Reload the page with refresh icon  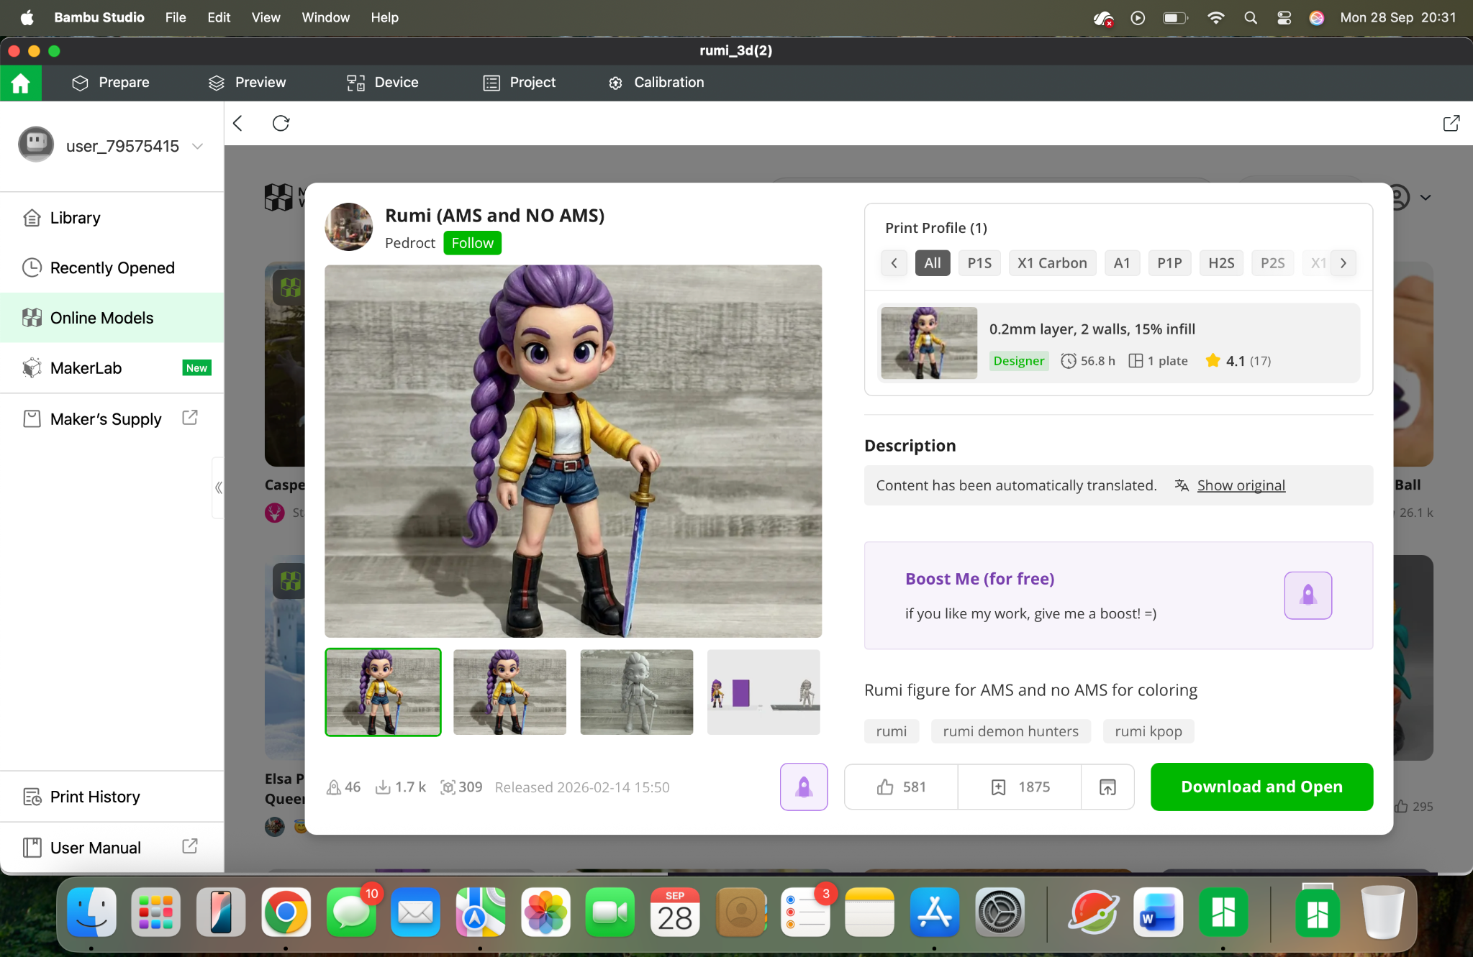click(x=281, y=124)
